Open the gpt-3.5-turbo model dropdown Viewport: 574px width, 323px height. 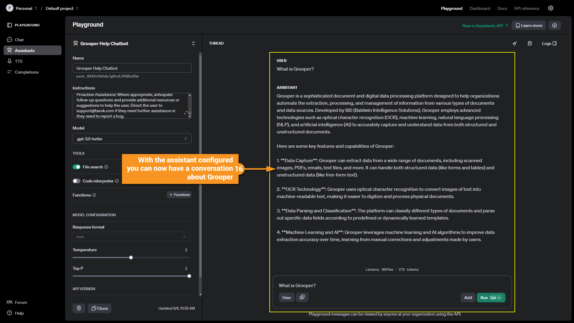pos(132,138)
